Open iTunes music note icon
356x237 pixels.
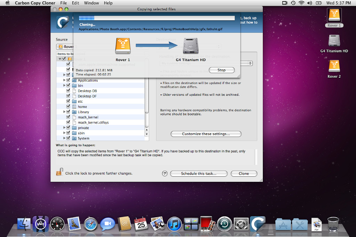[x=175, y=224]
